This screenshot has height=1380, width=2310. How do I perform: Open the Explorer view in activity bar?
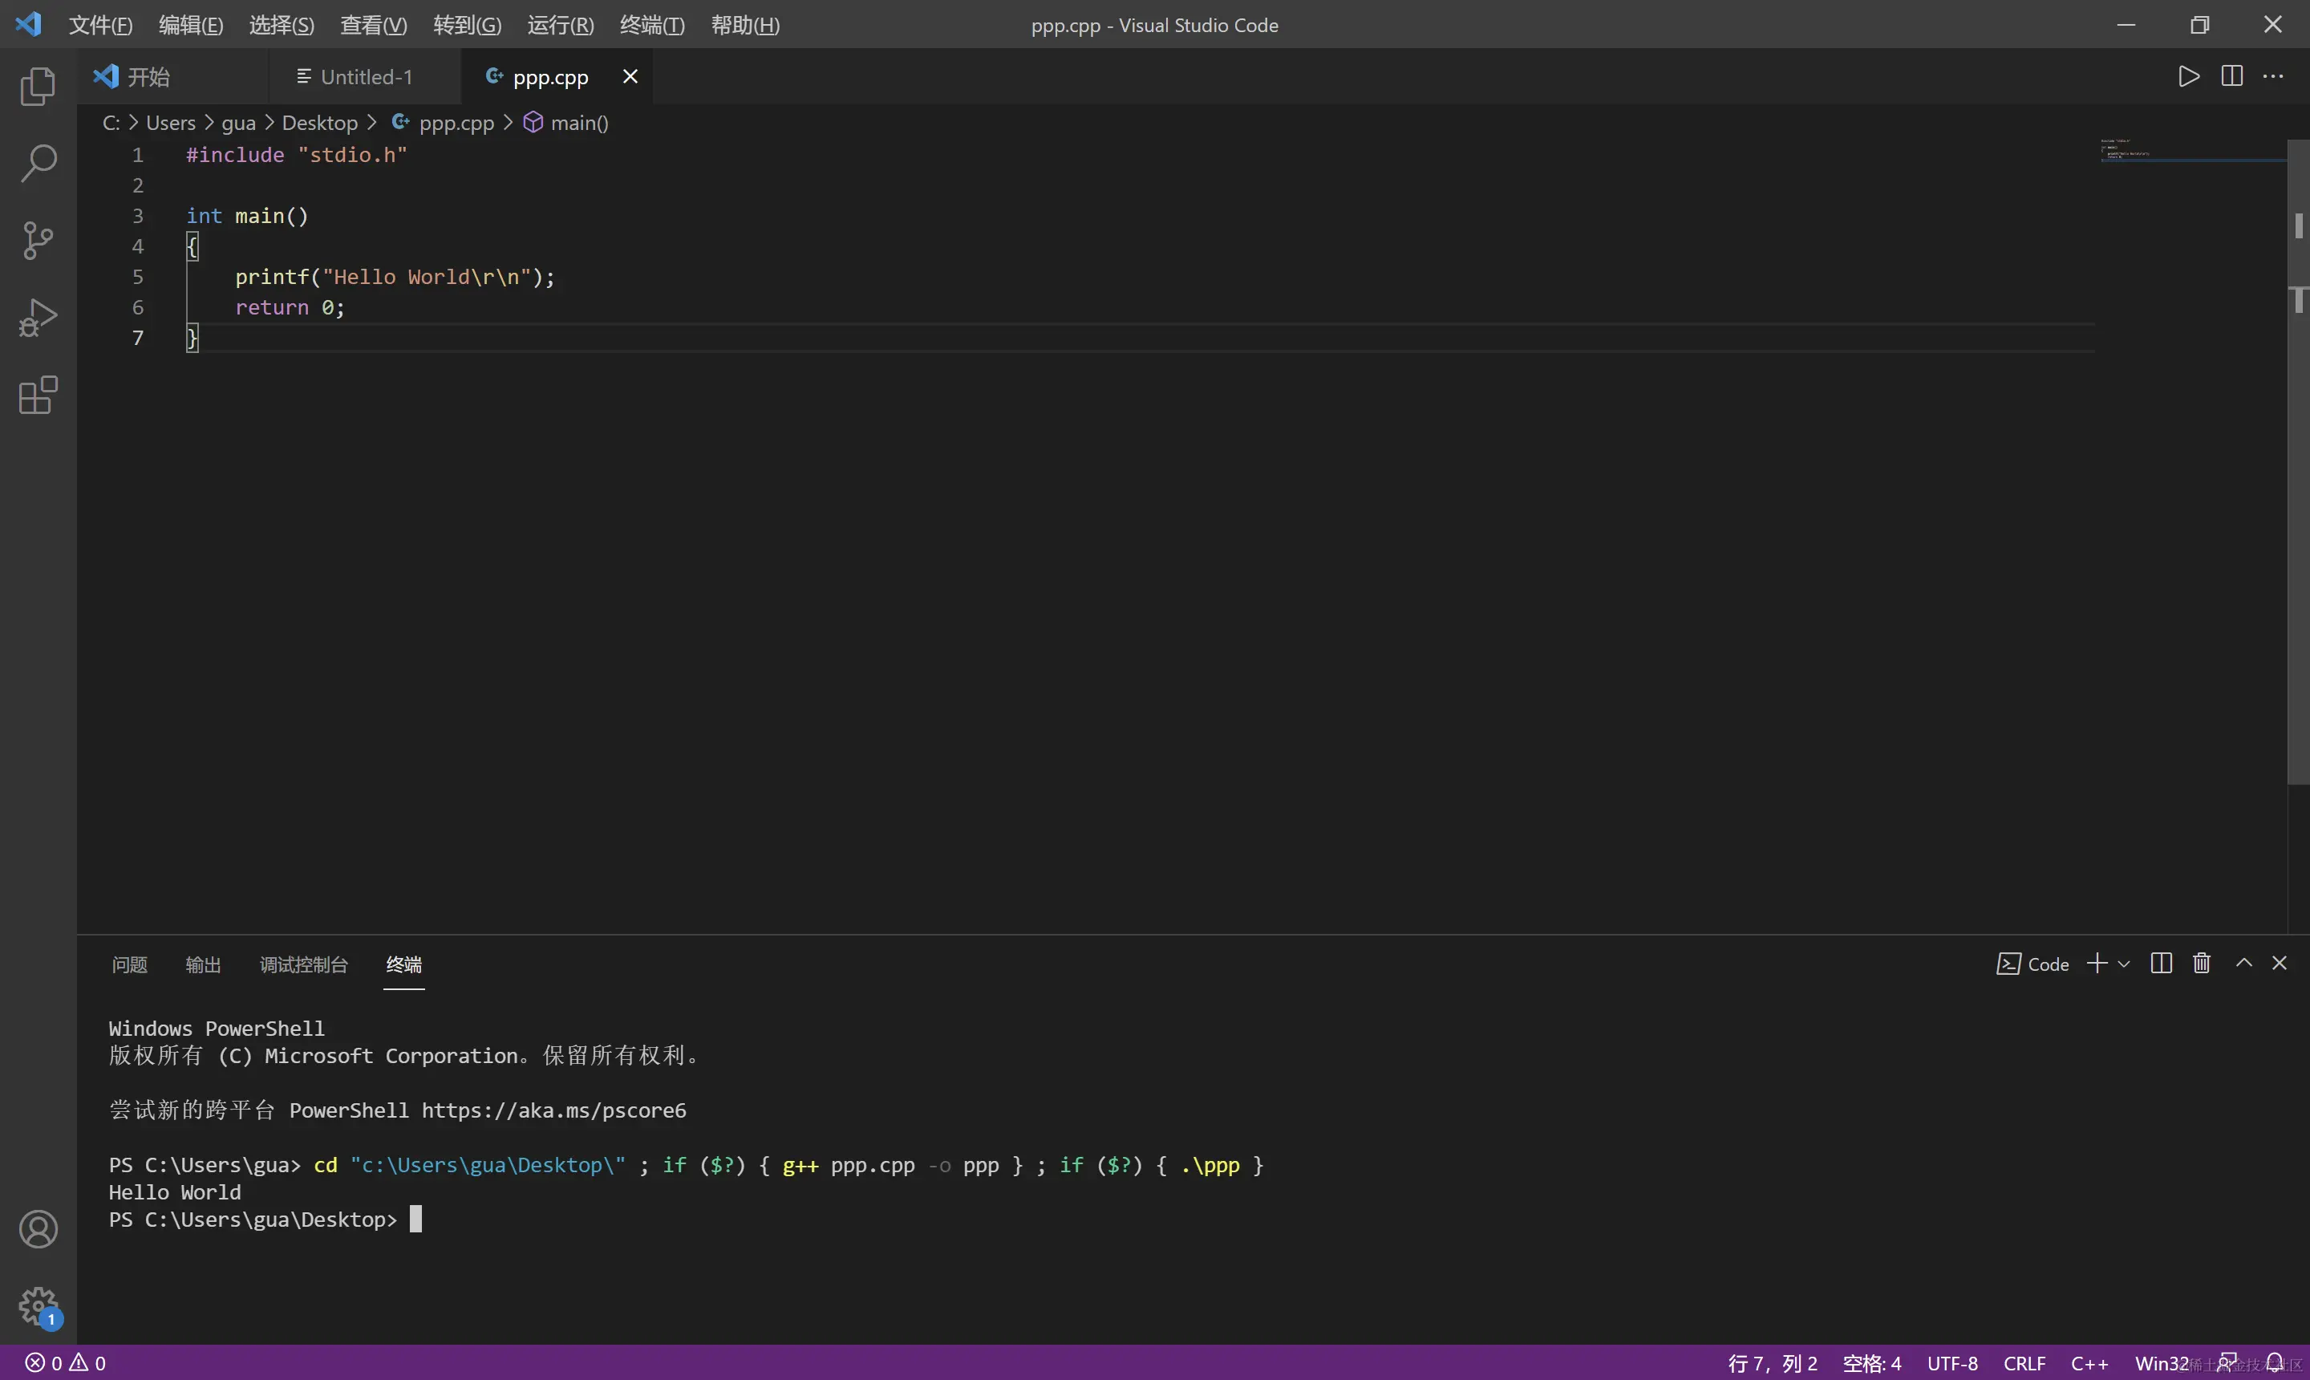38,87
